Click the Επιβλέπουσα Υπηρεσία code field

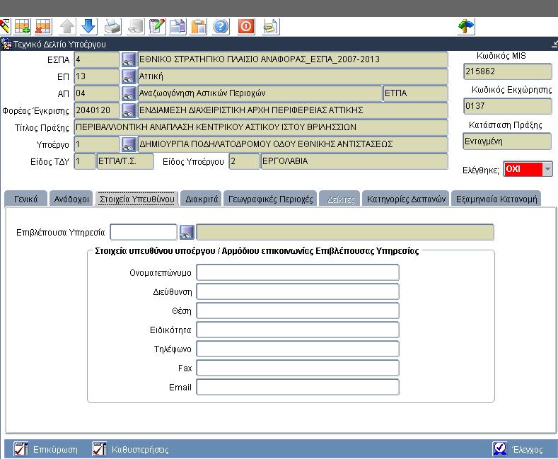(x=144, y=232)
